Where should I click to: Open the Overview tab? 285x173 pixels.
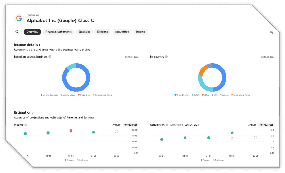pos(32,32)
